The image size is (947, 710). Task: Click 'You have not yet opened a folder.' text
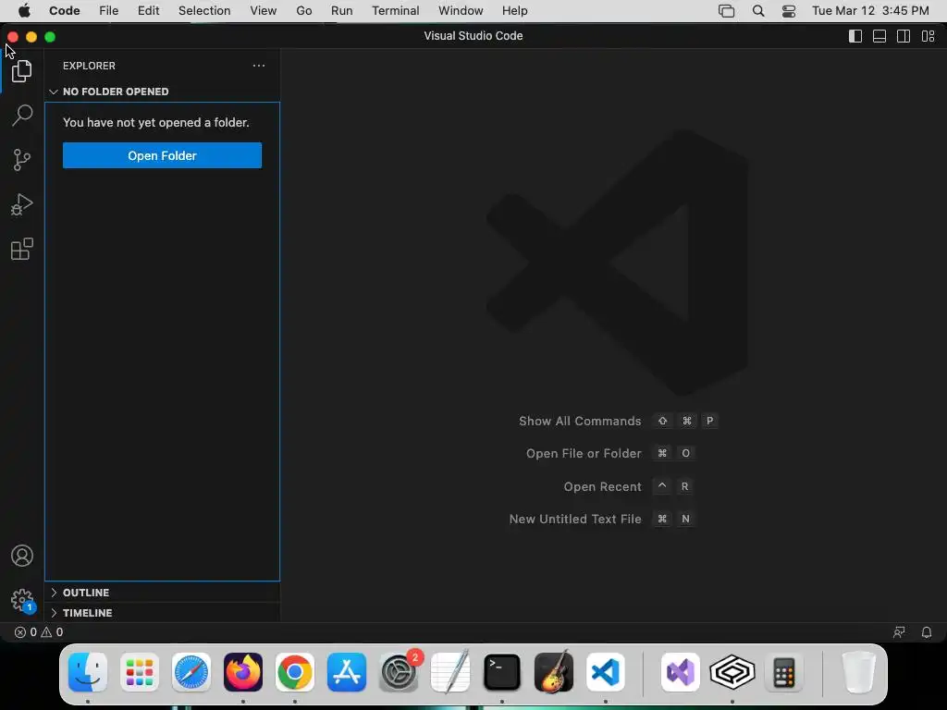155,123
